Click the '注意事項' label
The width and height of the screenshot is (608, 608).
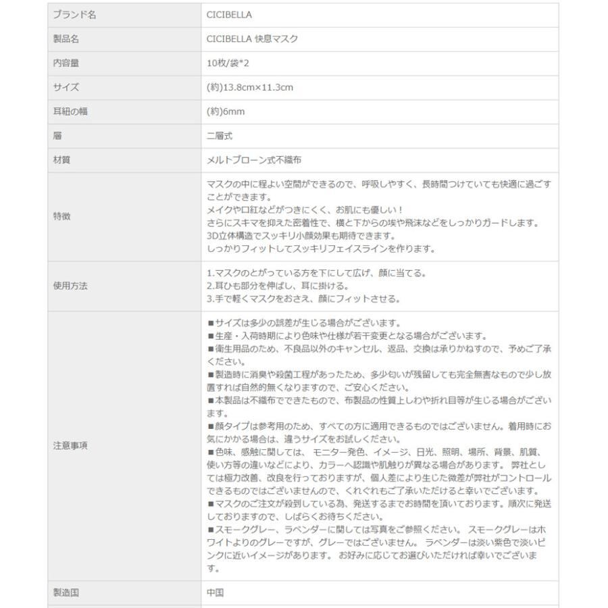pyautogui.click(x=70, y=446)
